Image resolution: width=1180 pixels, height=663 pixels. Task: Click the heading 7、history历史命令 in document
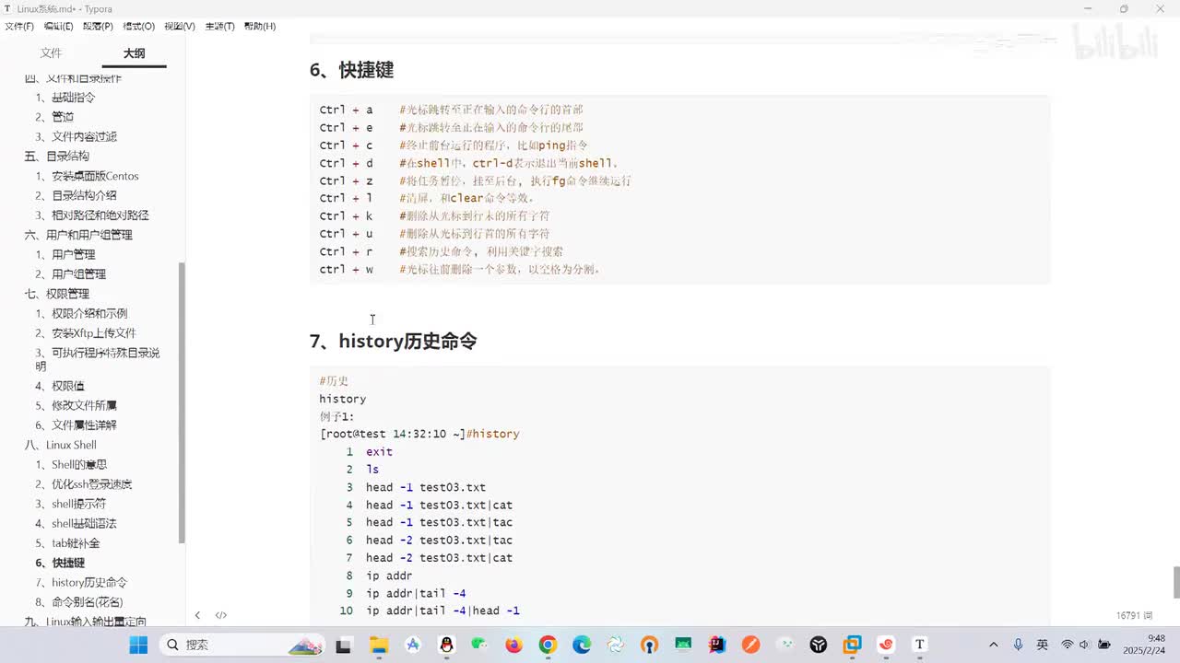[x=393, y=342]
